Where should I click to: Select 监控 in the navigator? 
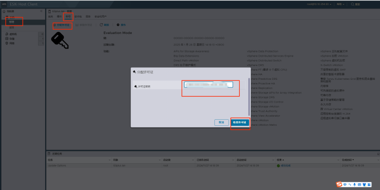coord(12,28)
